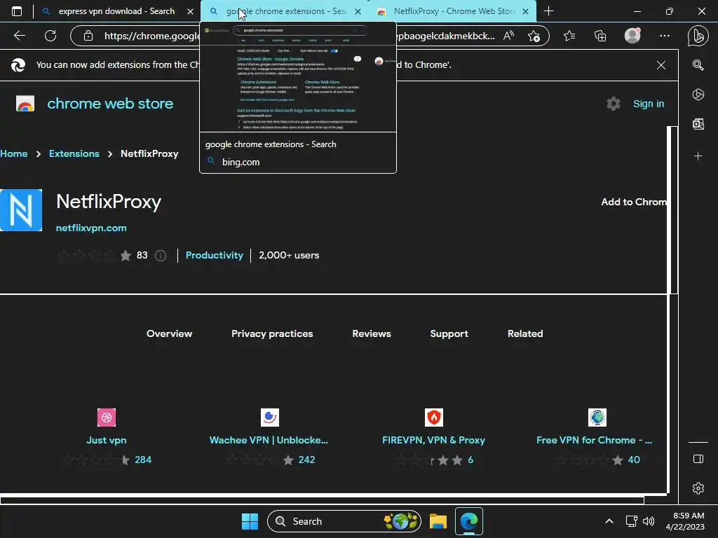718x538 pixels.
Task: Close the express vpn download tab
Action: coord(190,11)
